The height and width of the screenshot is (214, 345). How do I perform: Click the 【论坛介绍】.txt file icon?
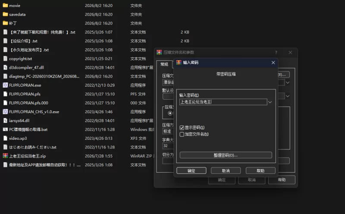5,41
